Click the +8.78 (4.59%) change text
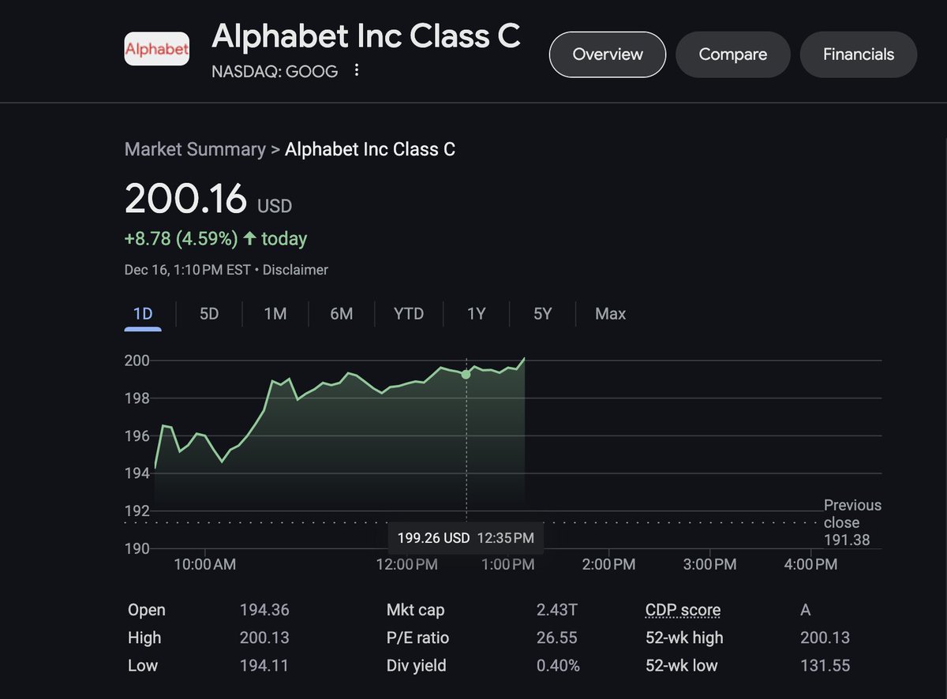 pos(182,238)
